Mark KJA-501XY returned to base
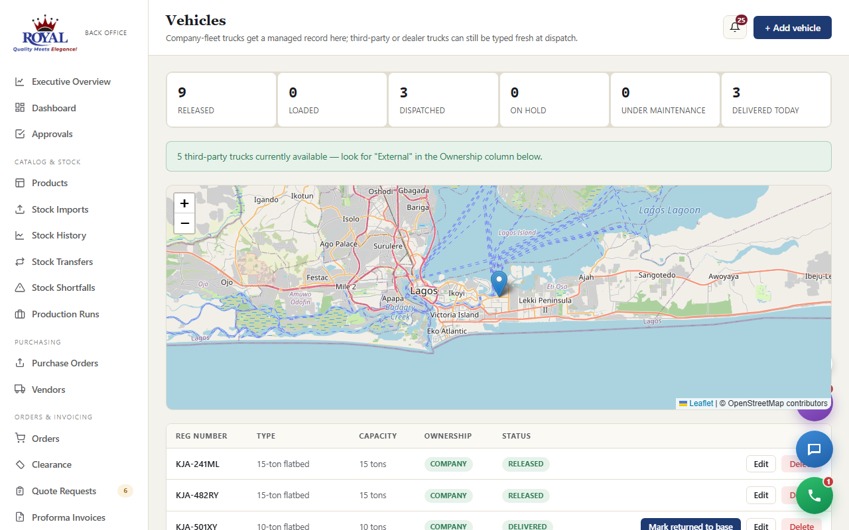 click(x=690, y=526)
